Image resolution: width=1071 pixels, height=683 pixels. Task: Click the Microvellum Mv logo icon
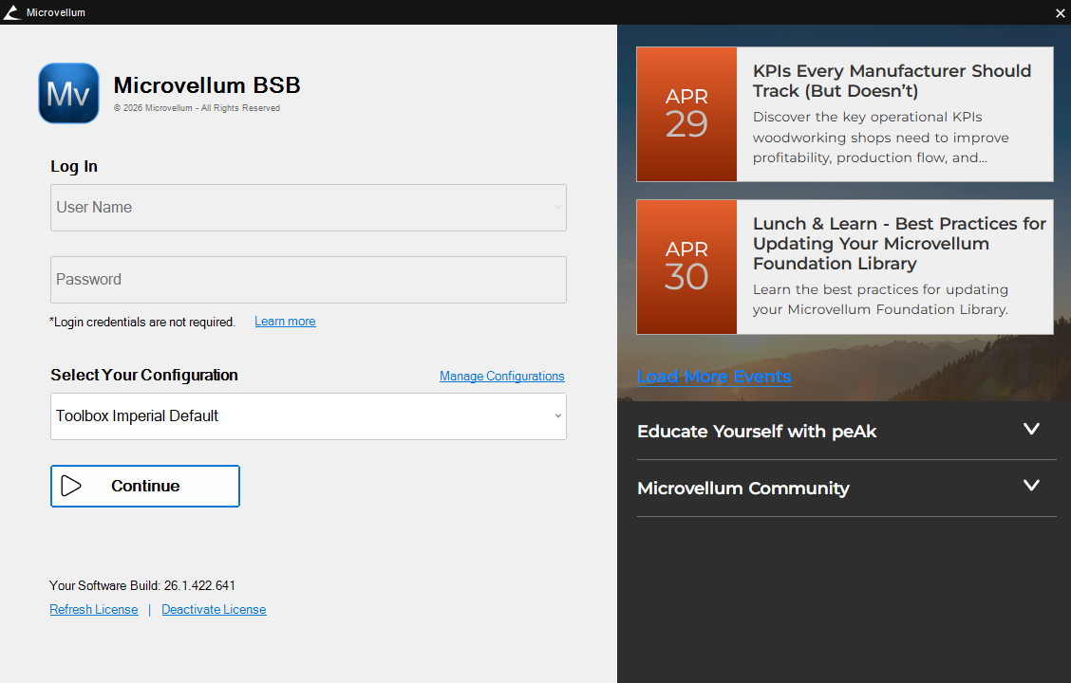pos(68,93)
